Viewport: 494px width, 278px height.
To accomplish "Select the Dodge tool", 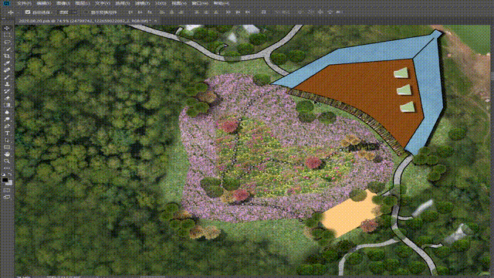I will click(7, 119).
